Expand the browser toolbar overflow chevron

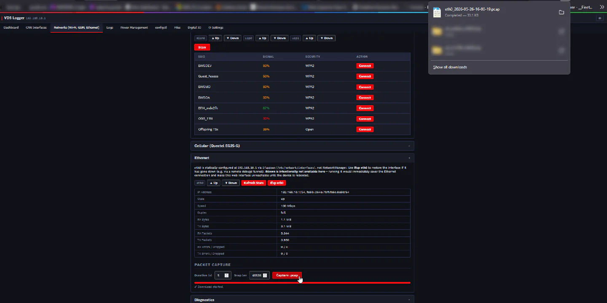tap(602, 7)
